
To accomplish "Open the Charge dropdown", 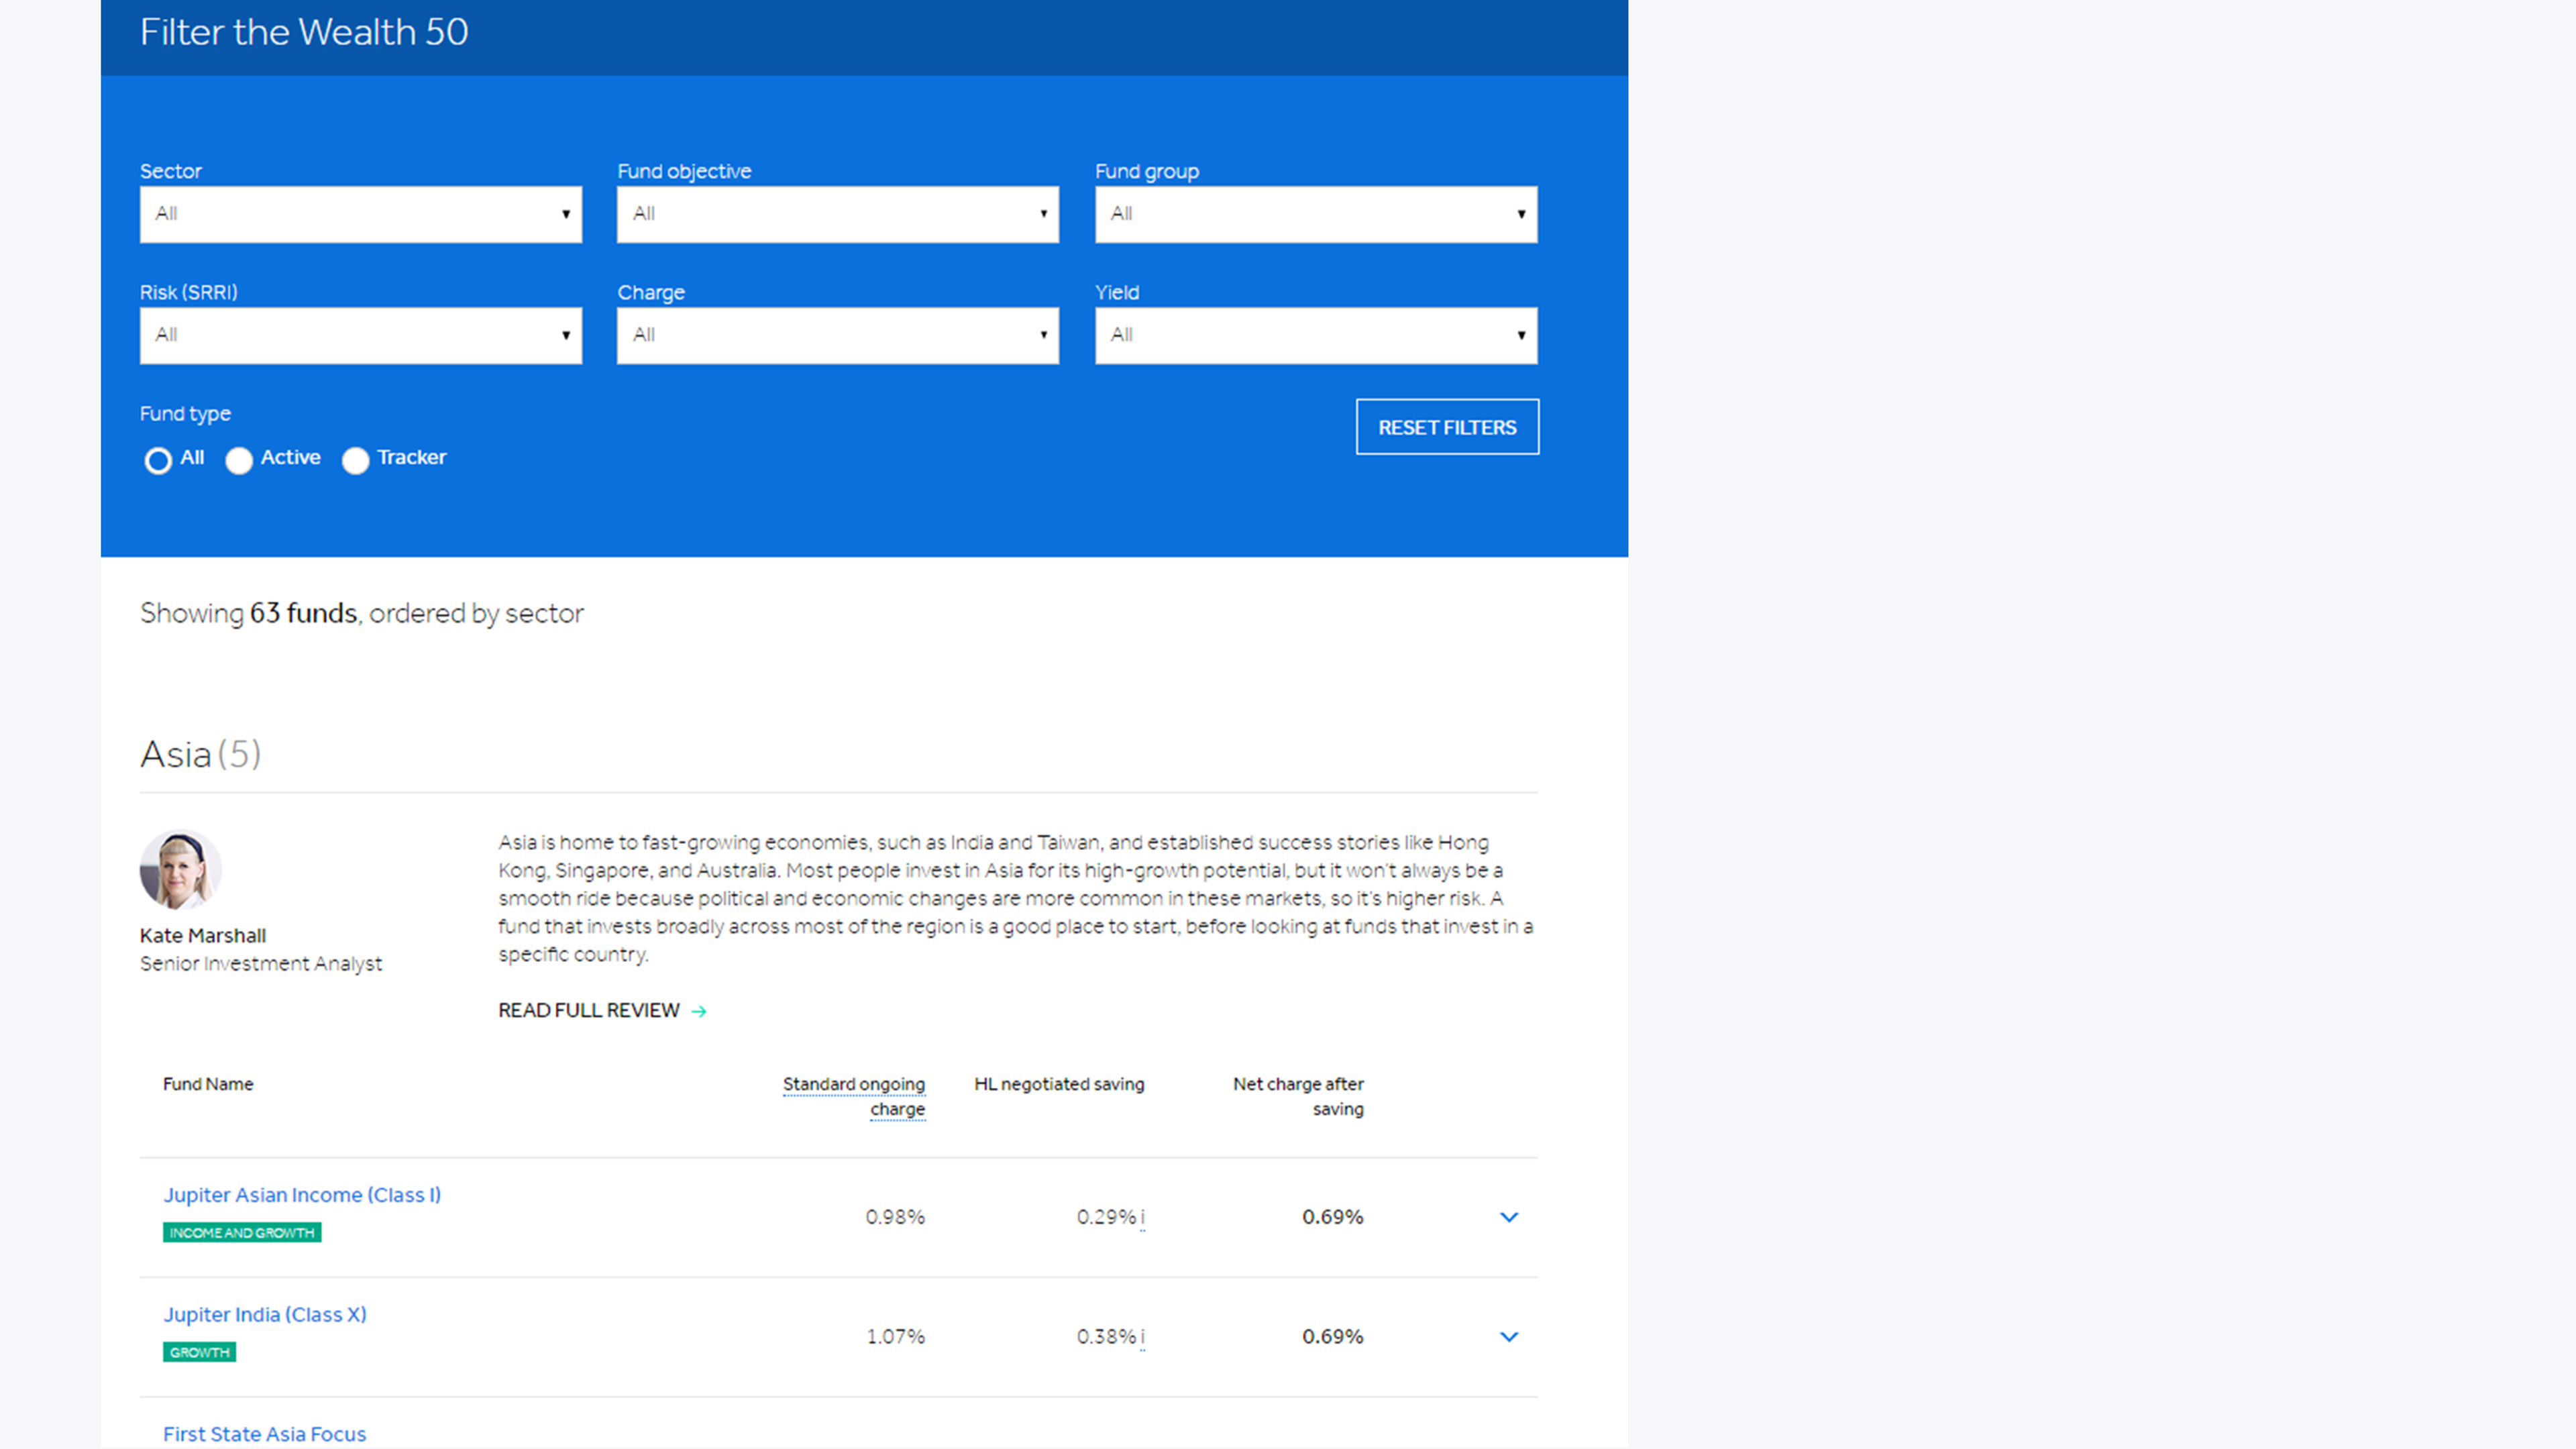I will 838,335.
